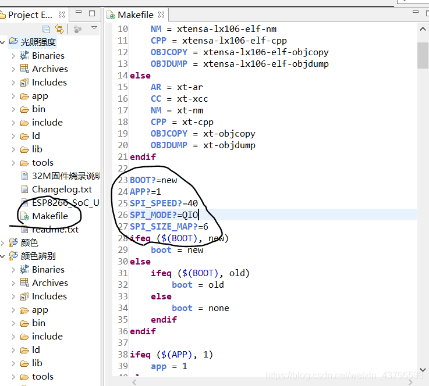This screenshot has height=386, width=429.
Task: Click Binaries icon in 颜色辨别 project
Action: tap(24, 269)
